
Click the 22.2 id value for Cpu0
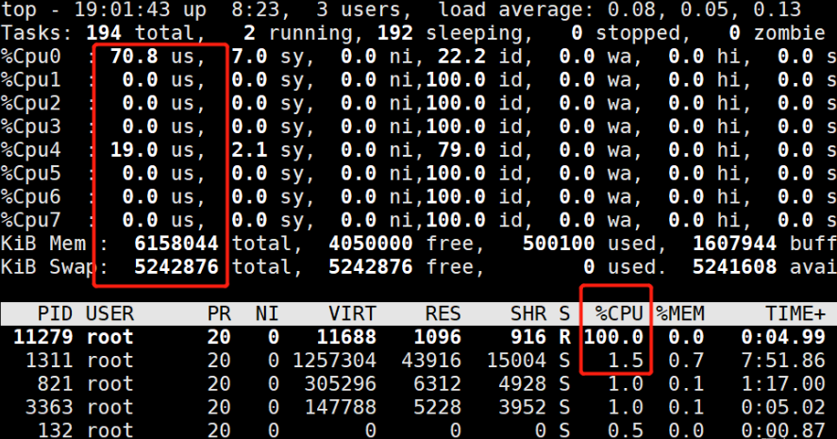461,57
